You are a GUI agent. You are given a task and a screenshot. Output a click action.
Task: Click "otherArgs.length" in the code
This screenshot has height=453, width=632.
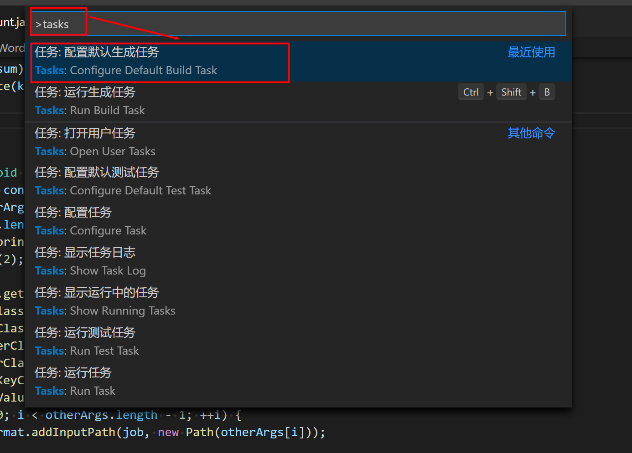101,415
